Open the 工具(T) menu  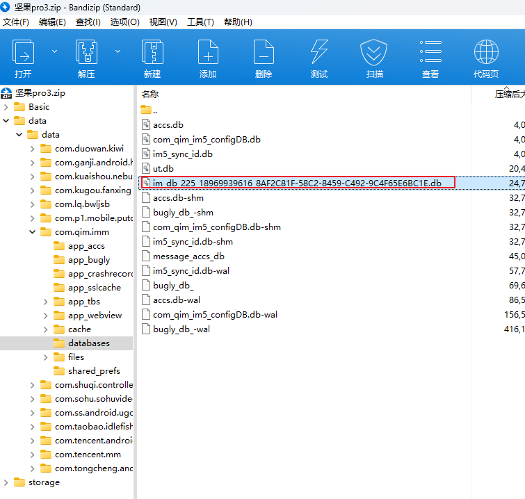(200, 22)
